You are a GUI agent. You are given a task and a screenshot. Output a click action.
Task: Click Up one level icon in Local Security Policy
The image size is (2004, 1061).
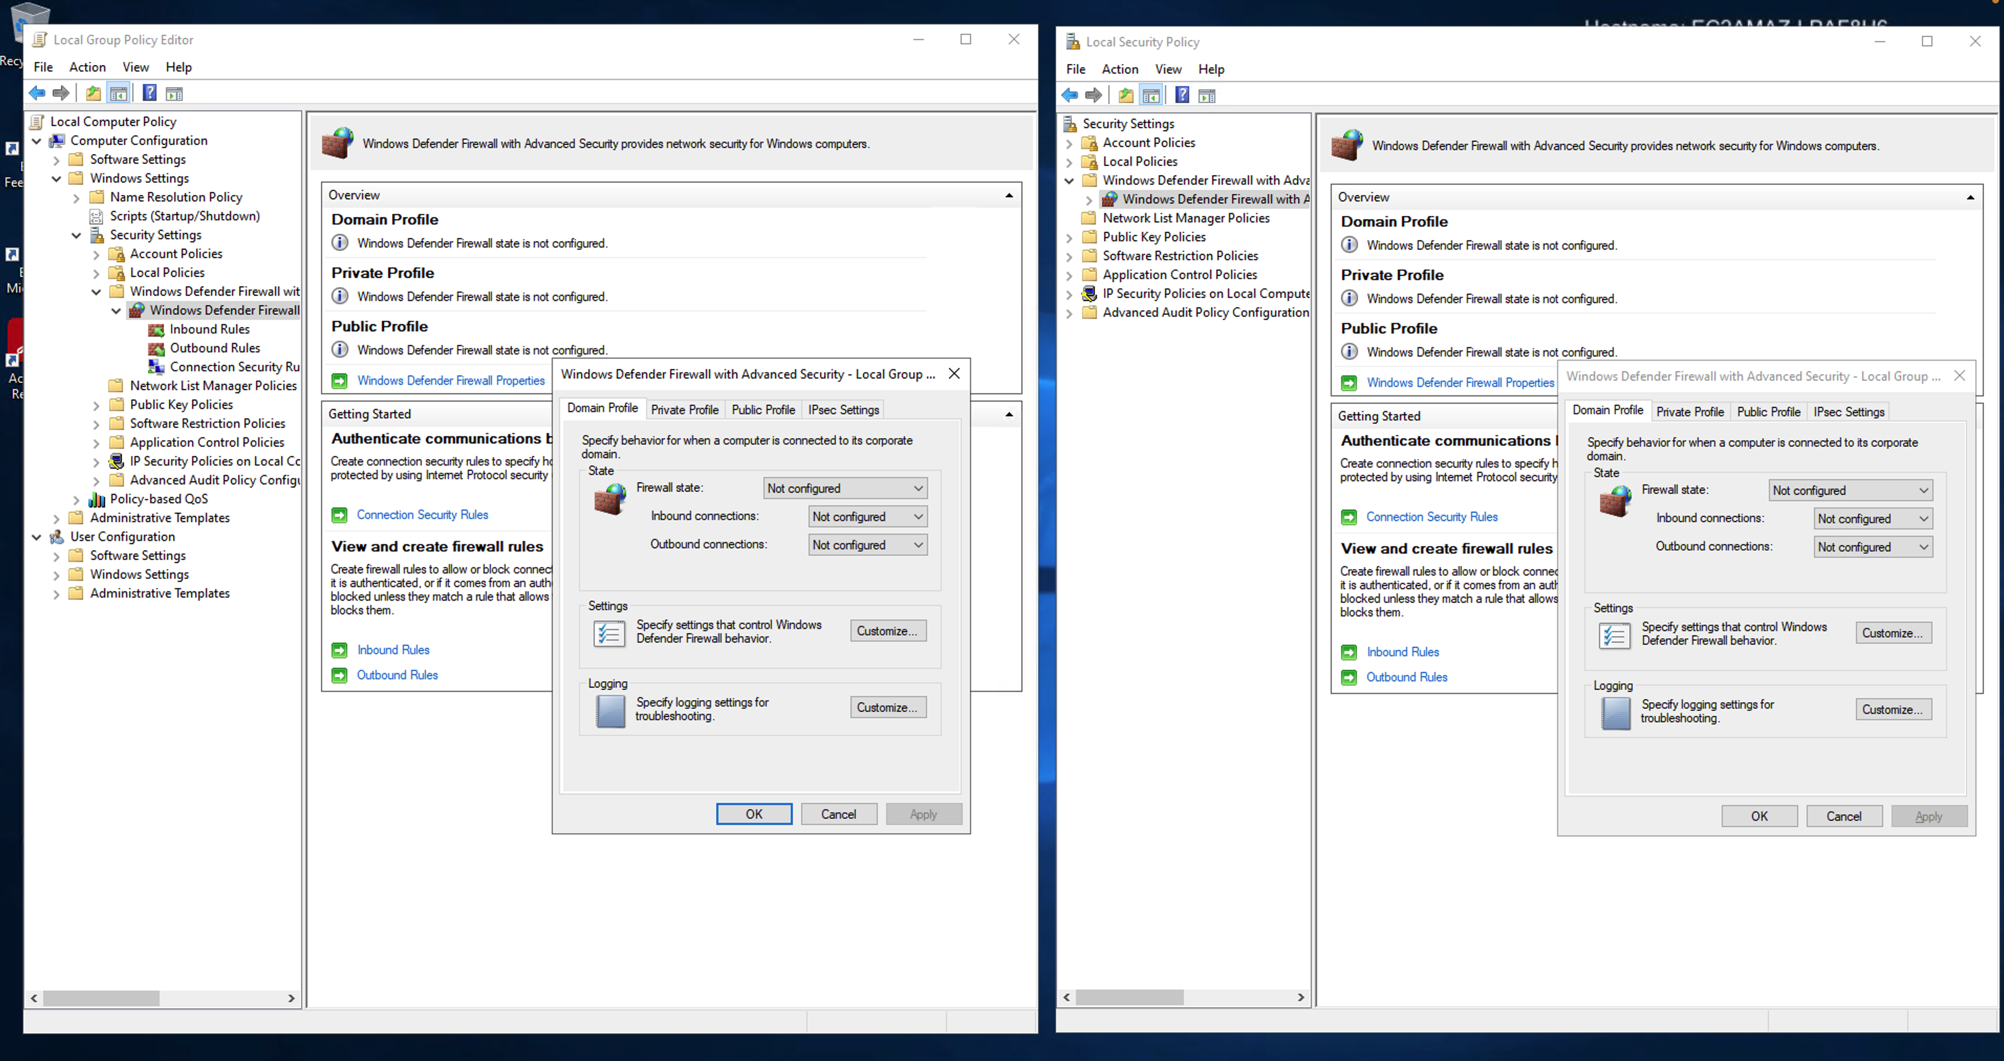(x=1126, y=95)
